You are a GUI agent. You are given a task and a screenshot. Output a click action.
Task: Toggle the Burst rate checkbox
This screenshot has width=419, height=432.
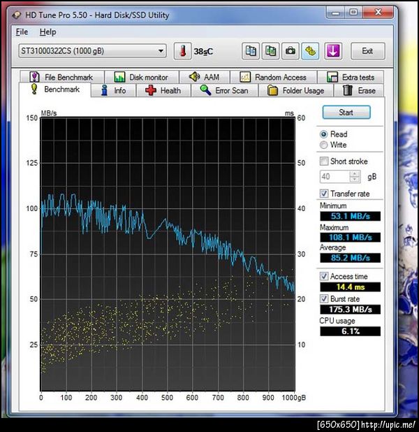324,298
